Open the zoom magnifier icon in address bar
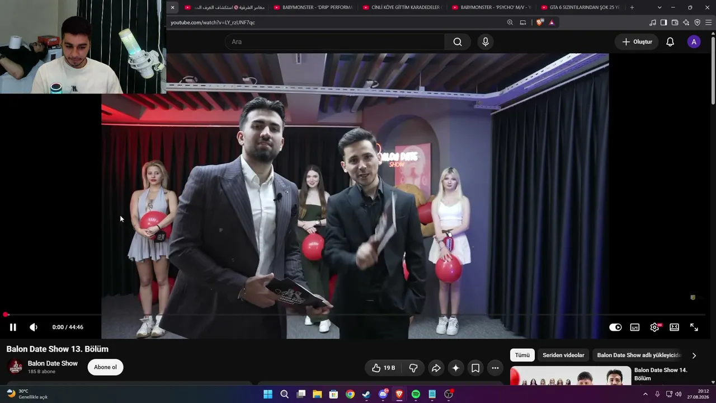This screenshot has width=716, height=403. tap(510, 22)
